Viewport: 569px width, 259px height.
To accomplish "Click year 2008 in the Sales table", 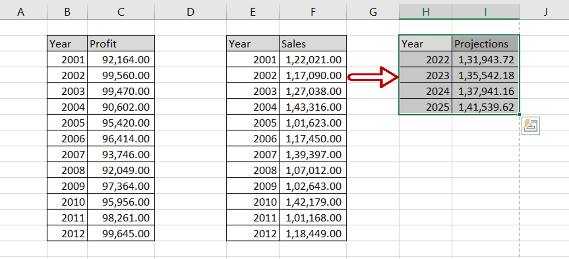I will pyautogui.click(x=253, y=170).
